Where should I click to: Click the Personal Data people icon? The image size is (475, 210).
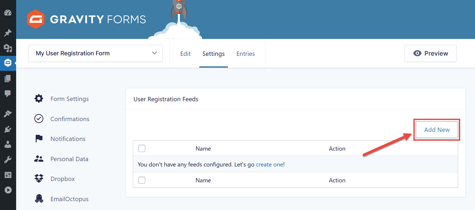tap(39, 159)
